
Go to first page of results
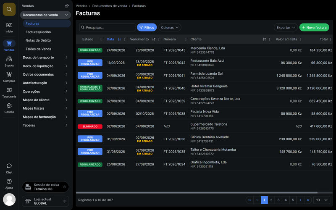tap(249, 200)
